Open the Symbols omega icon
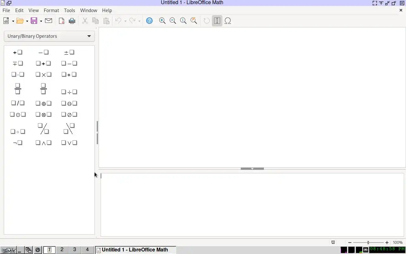This screenshot has width=406, height=254. tap(228, 21)
